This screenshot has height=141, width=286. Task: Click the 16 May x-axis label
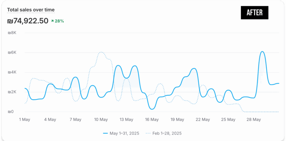pos(152,120)
